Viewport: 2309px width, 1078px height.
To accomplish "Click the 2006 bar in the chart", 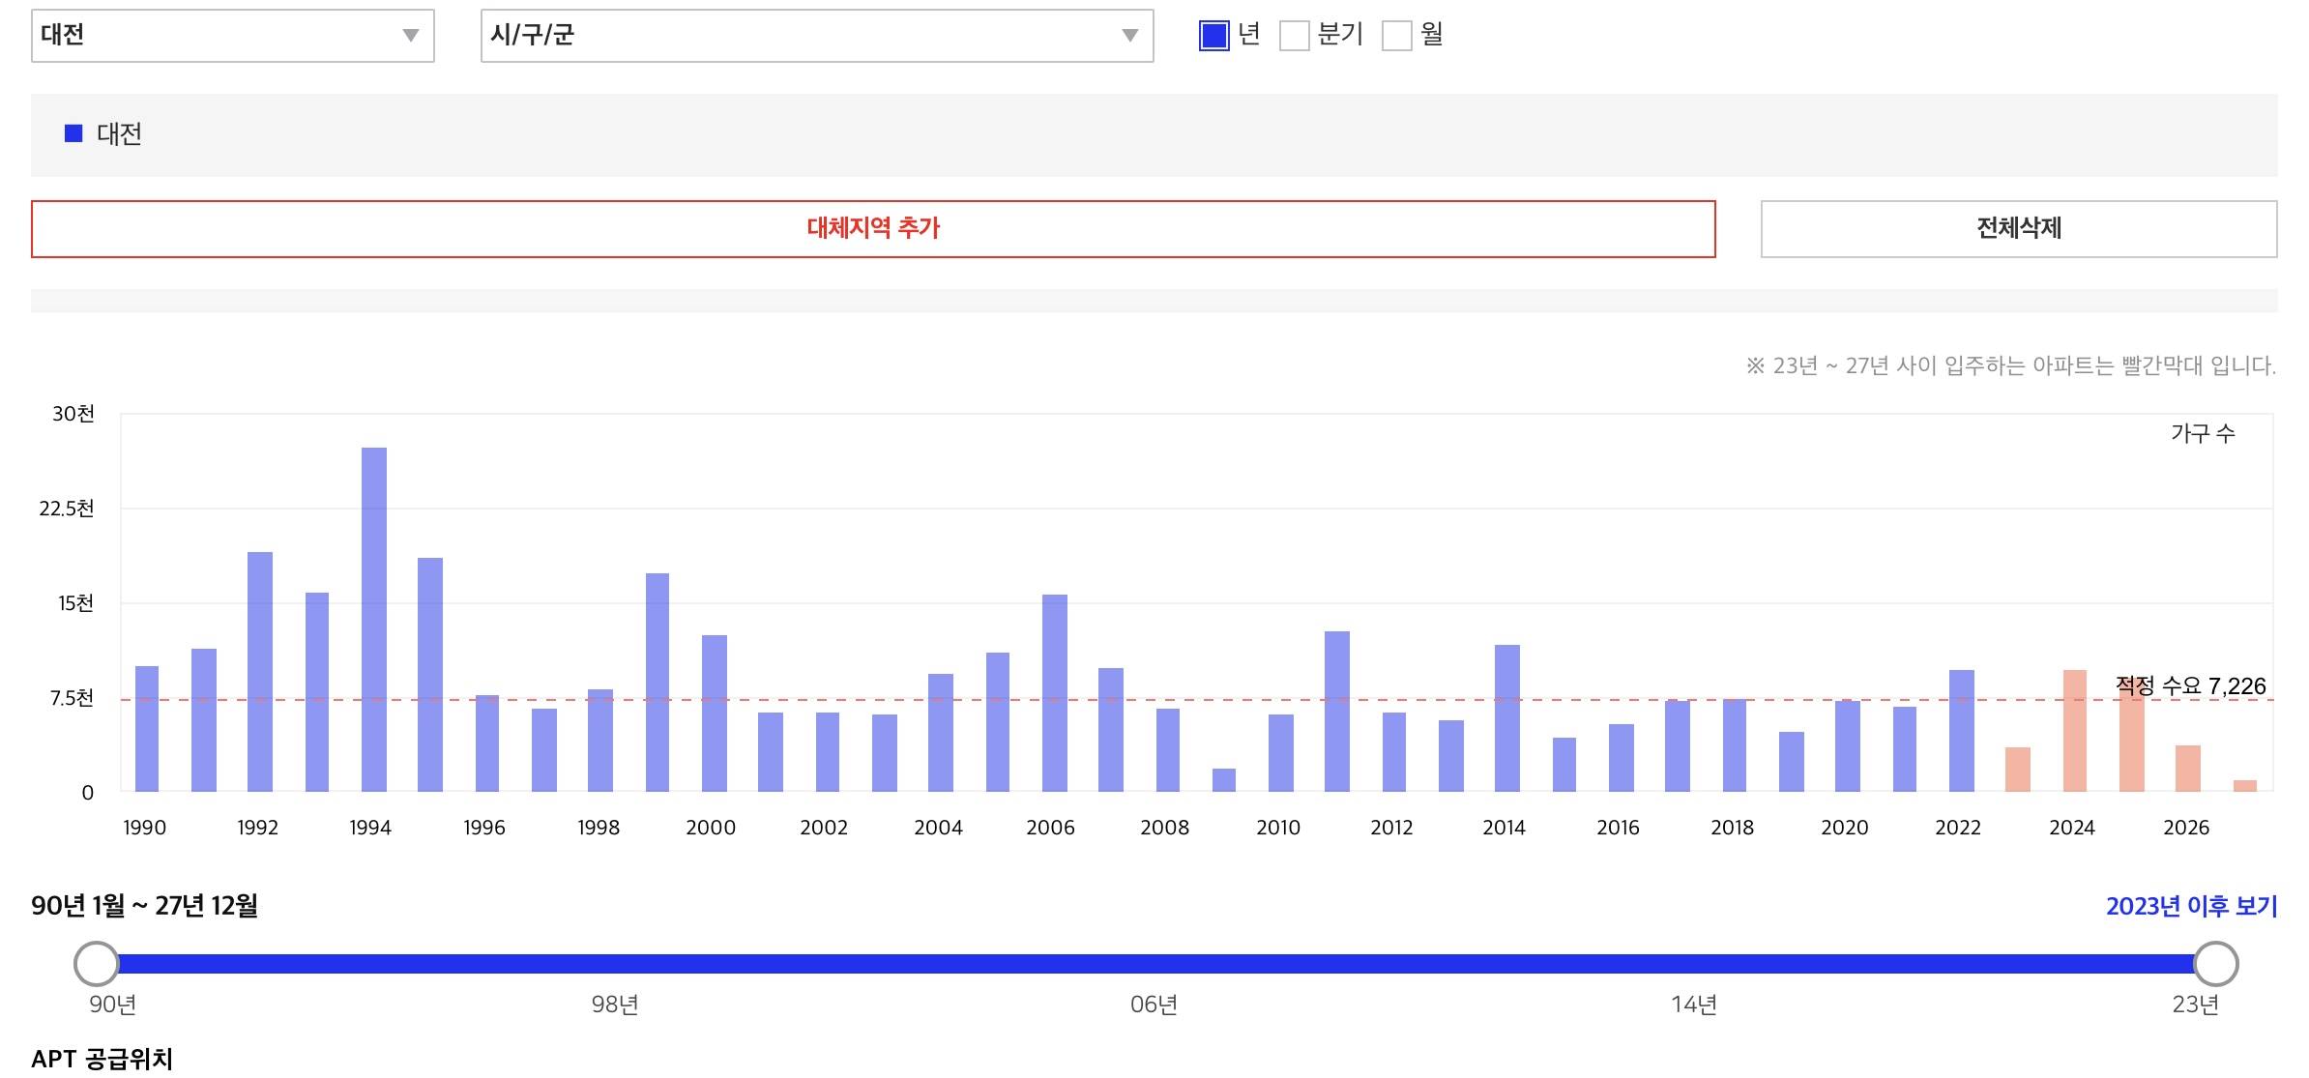I will (x=1055, y=692).
